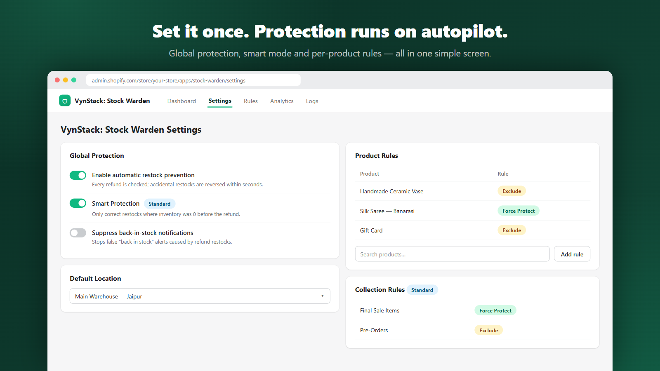Click the Stock Warden Settings page title
The image size is (660, 371).
coord(131,129)
